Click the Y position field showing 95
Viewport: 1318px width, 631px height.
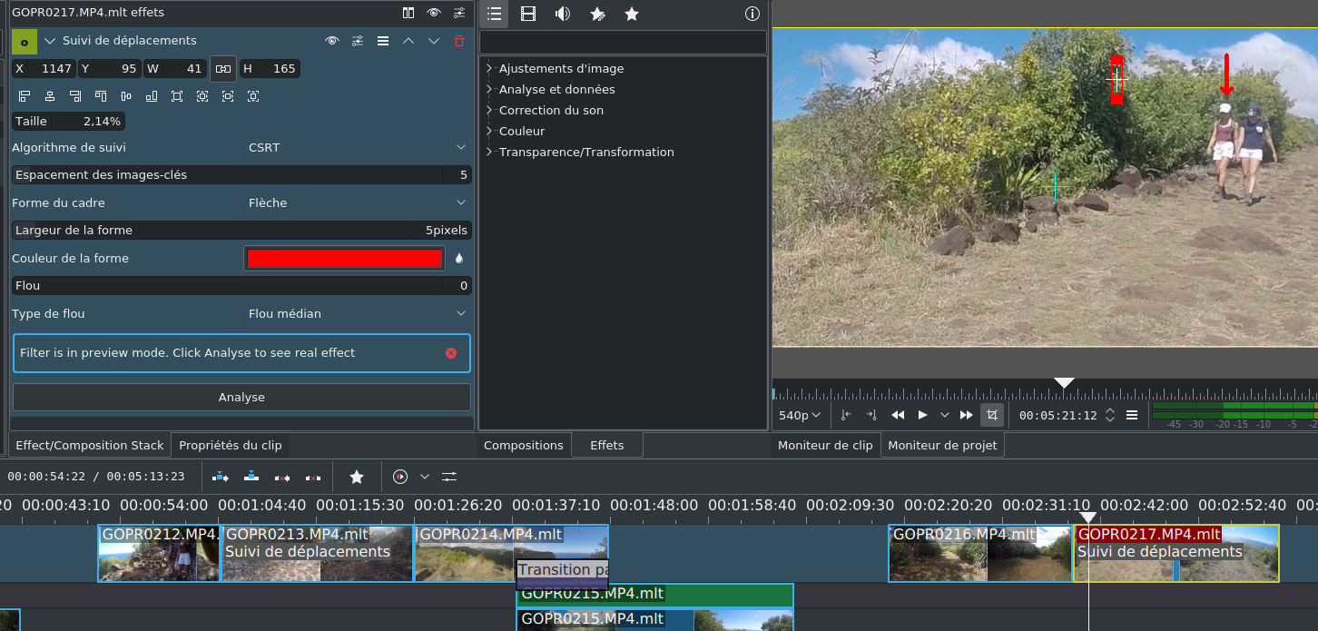click(x=109, y=69)
